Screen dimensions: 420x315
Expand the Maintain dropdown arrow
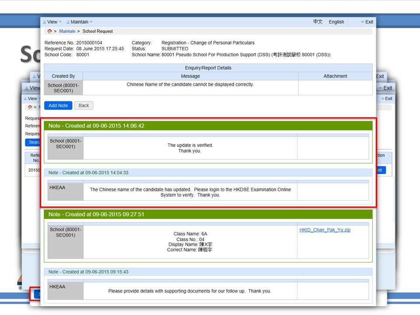pyautogui.click(x=91, y=22)
